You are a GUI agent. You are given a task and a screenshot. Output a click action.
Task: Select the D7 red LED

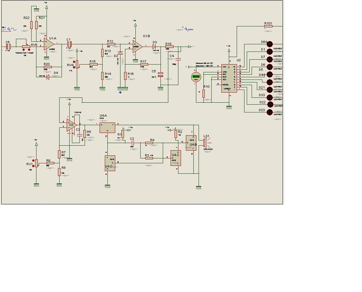click(x=270, y=59)
